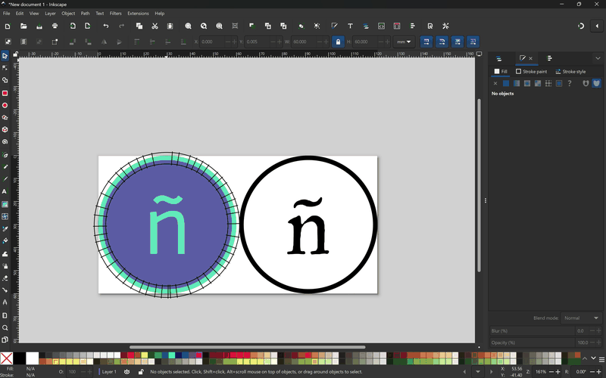
Task: Enable nonzero fill rule button
Action: click(596, 83)
